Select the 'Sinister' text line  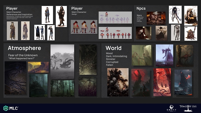111,59
